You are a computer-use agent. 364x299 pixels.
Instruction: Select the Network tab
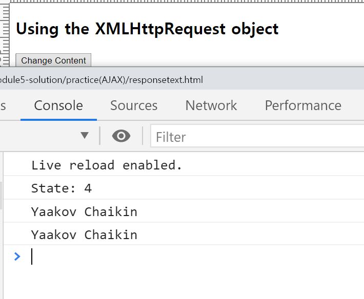(x=211, y=105)
